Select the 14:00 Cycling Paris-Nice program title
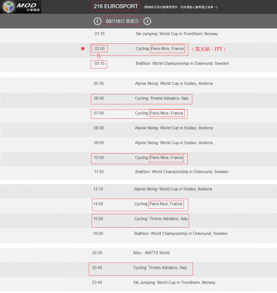This screenshot has height=293, width=277. pyautogui.click(x=158, y=204)
